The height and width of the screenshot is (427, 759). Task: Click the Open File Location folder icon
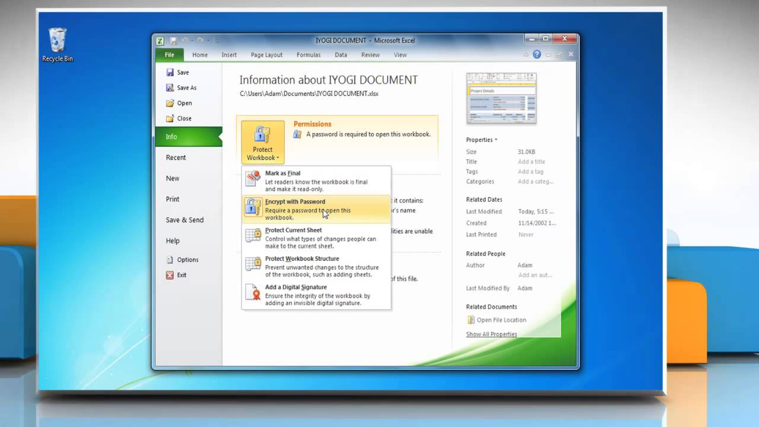471,320
